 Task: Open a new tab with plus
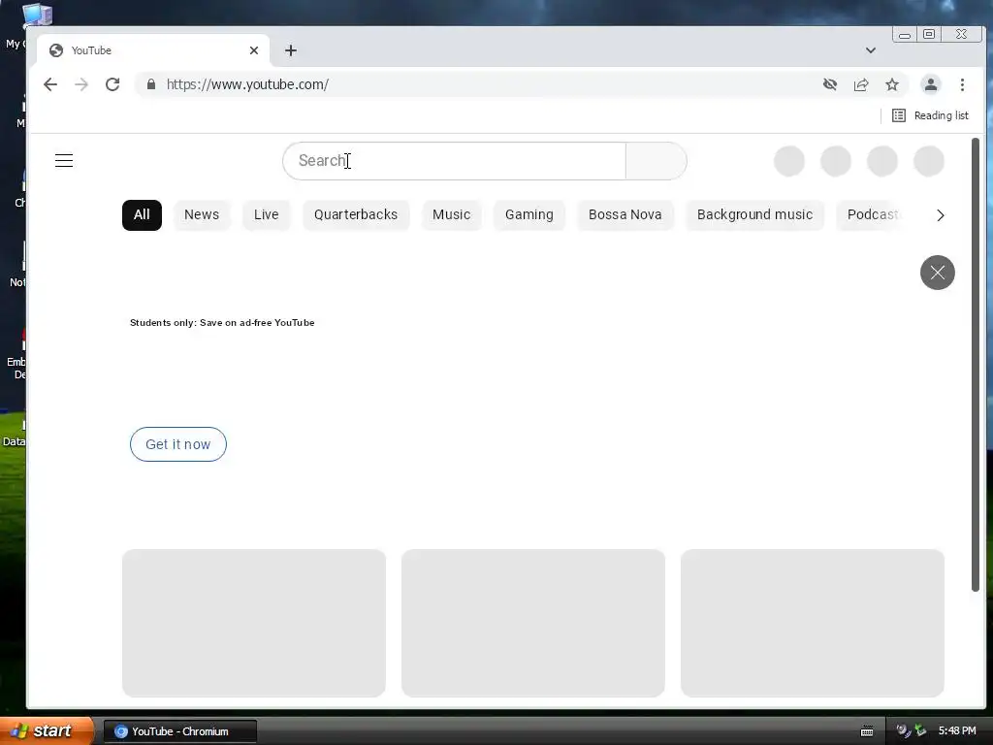tap(291, 50)
